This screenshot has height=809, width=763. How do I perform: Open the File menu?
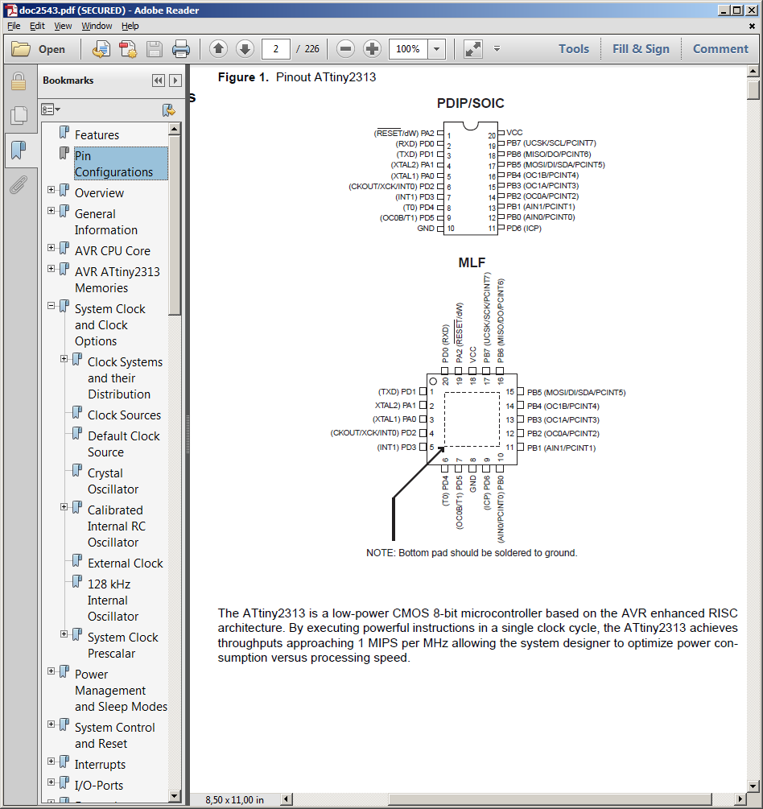[14, 26]
